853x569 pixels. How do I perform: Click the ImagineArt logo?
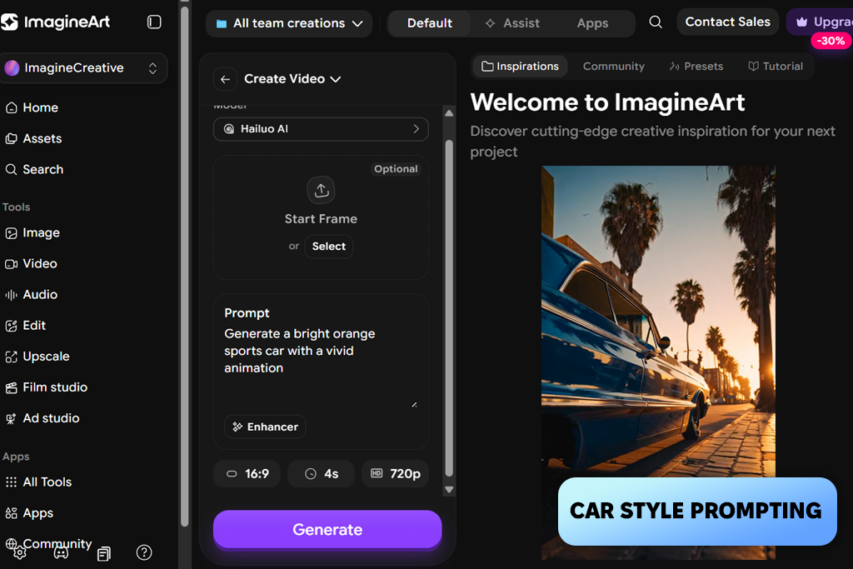(55, 22)
